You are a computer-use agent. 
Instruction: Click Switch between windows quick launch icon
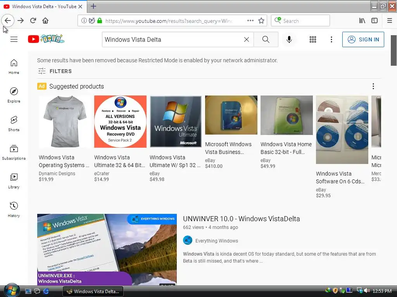[x=37, y=291]
